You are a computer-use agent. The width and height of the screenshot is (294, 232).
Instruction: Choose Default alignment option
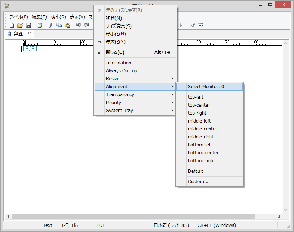pos(210,171)
